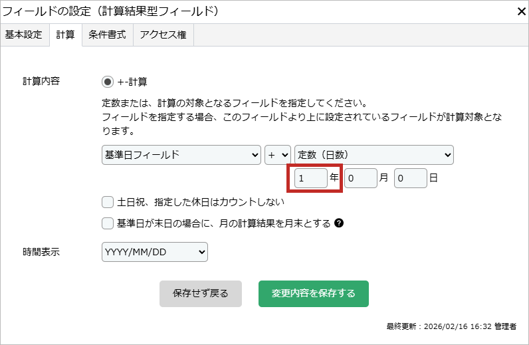This screenshot has width=529, height=345.
Task: Click the 年 input field
Action: tap(311, 179)
